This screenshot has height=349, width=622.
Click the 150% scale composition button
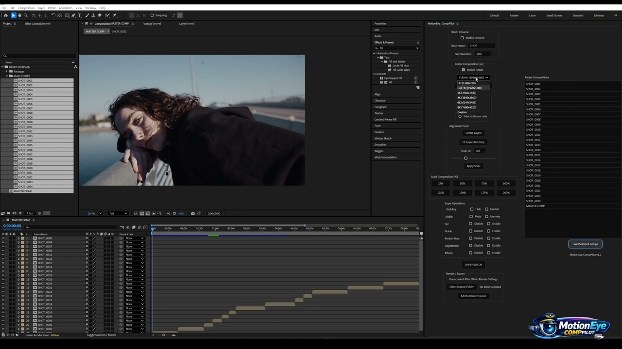coord(463,192)
